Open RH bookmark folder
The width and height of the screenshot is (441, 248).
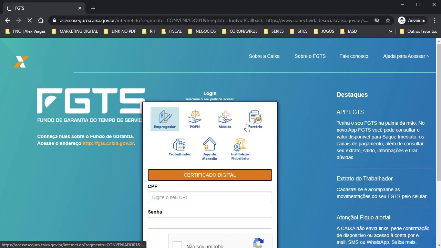pyautogui.click(x=148, y=31)
